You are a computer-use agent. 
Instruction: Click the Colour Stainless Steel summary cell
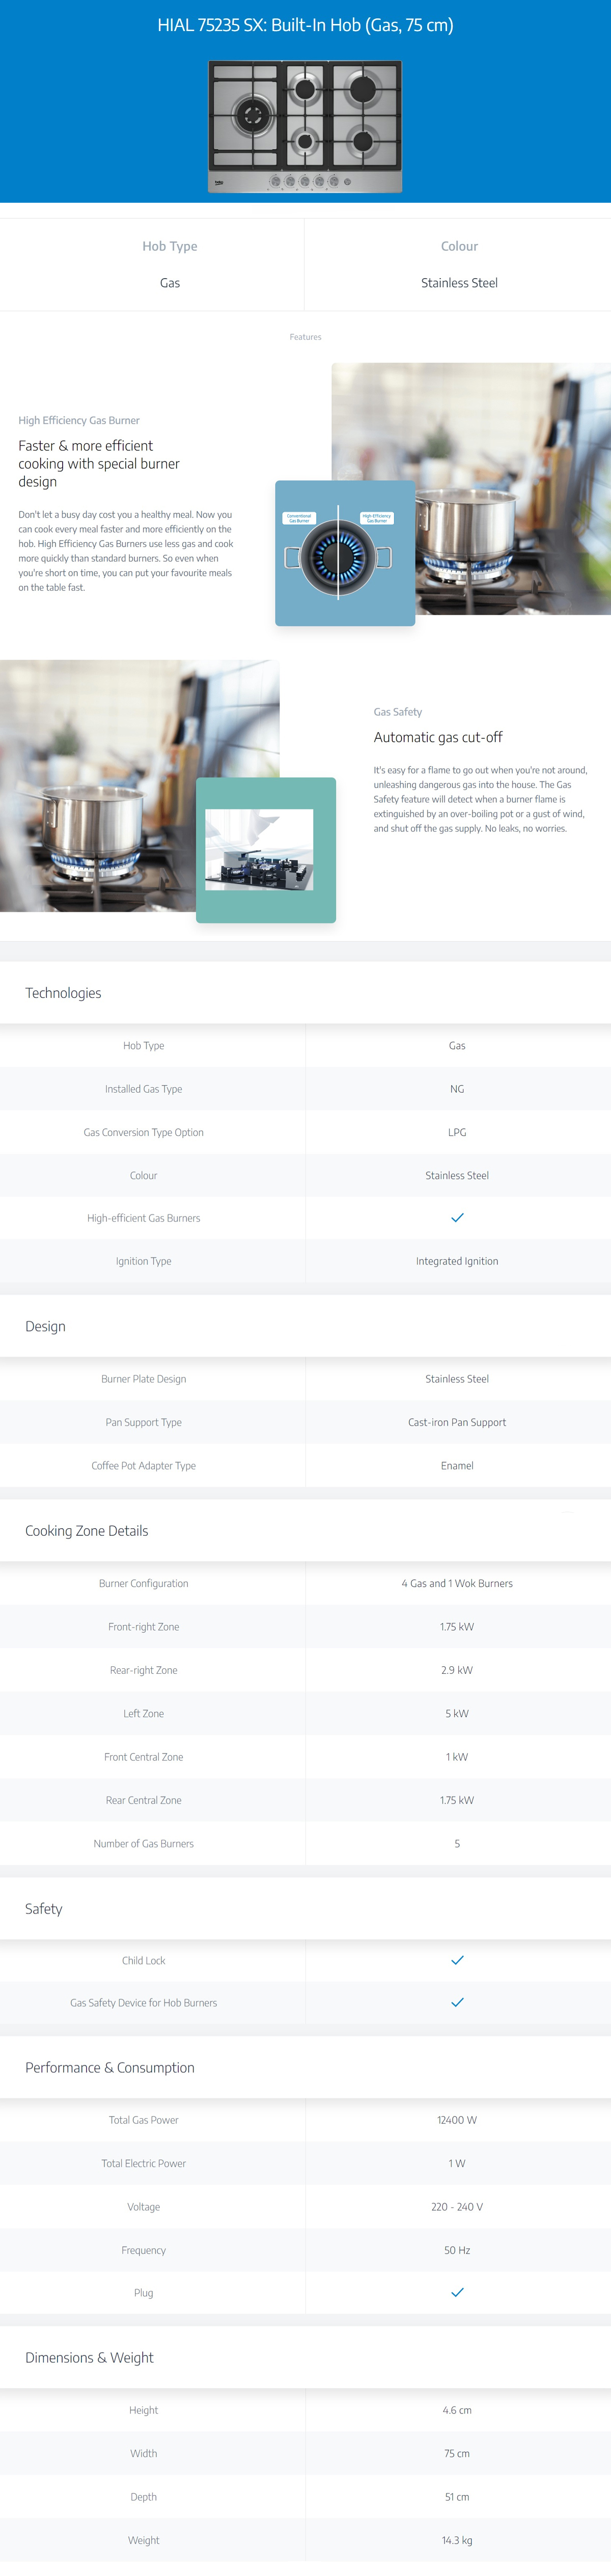pos(458,264)
